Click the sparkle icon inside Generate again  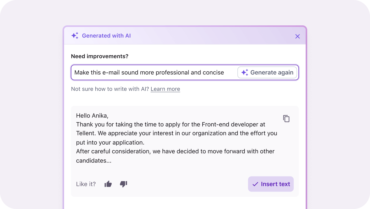pyautogui.click(x=245, y=73)
